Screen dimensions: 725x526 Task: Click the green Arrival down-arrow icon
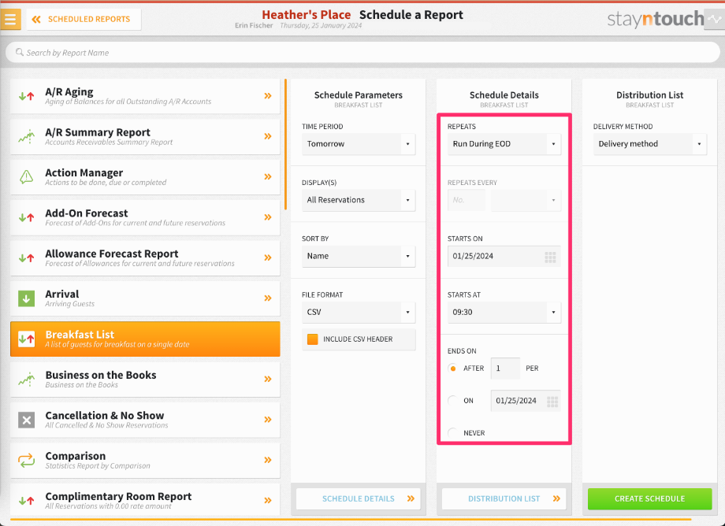click(26, 298)
